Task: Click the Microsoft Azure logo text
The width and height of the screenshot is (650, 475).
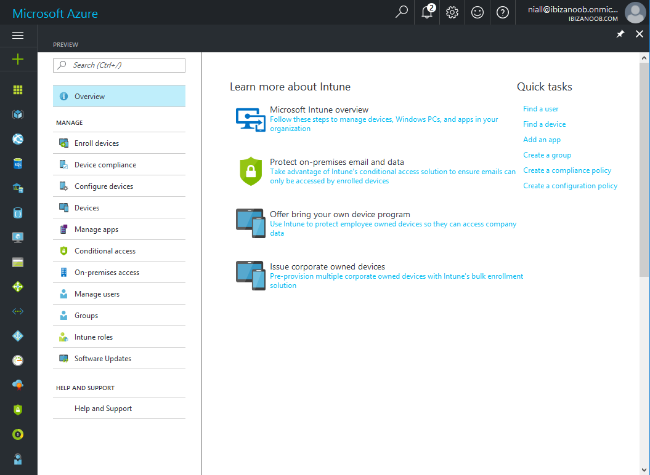Action: pyautogui.click(x=55, y=14)
